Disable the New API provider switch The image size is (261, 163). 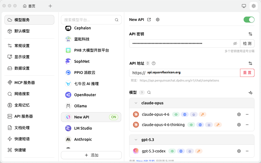click(x=249, y=20)
